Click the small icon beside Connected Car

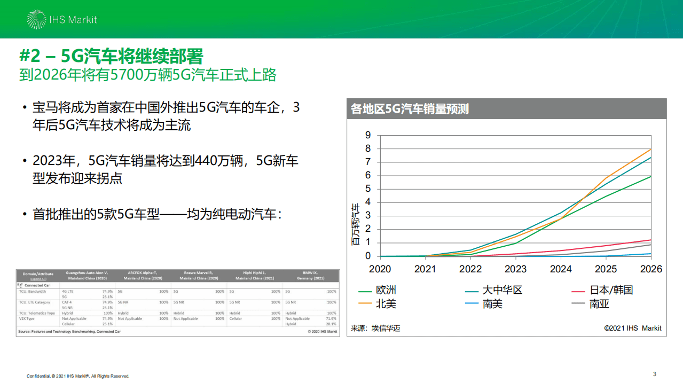coord(20,285)
